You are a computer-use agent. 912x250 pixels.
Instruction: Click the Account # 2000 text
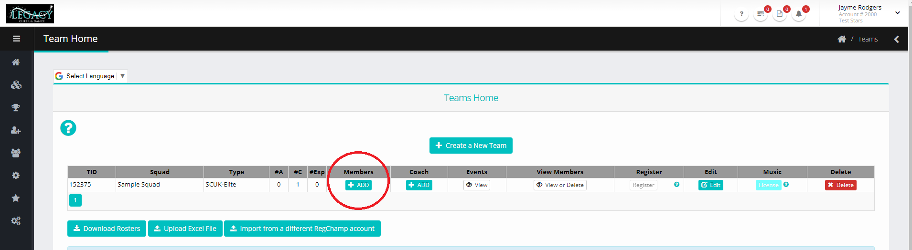pos(858,14)
